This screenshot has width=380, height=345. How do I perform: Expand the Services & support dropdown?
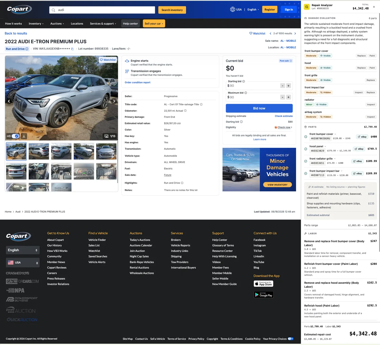103,24
